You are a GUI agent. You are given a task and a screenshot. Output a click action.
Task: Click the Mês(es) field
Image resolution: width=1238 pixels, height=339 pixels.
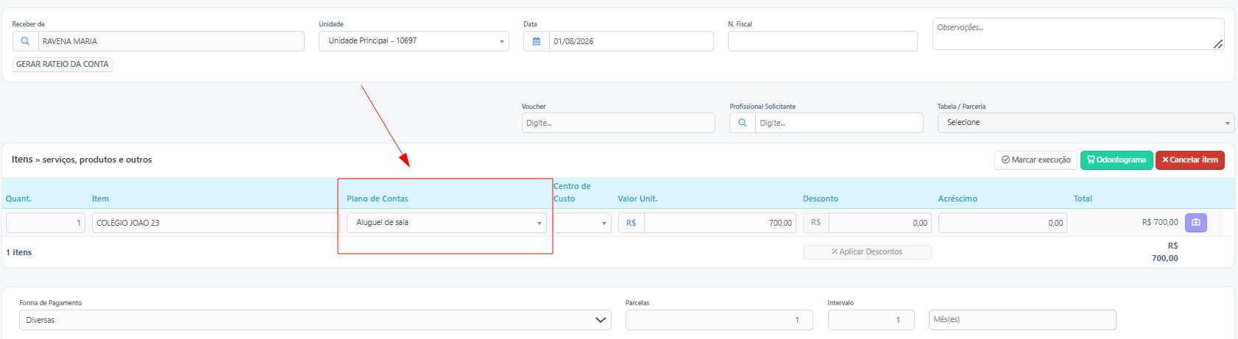[x=1022, y=320]
